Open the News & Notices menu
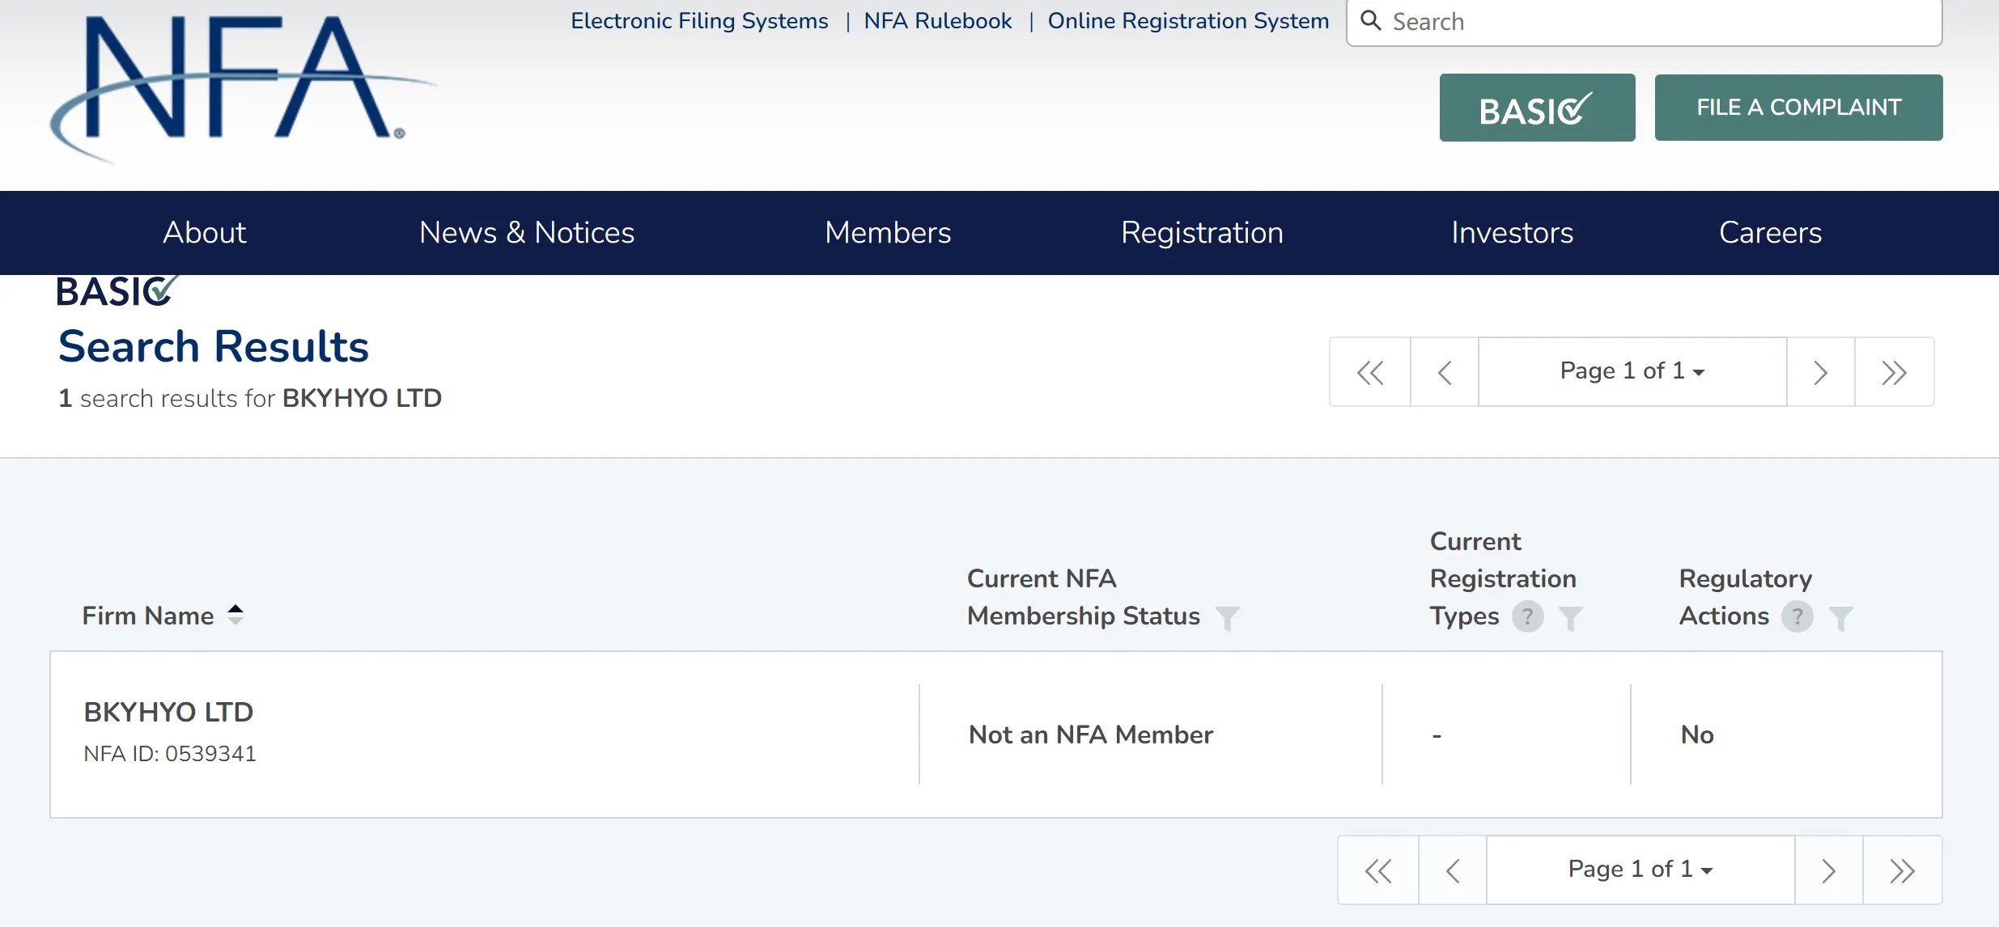The image size is (1999, 927). click(527, 233)
